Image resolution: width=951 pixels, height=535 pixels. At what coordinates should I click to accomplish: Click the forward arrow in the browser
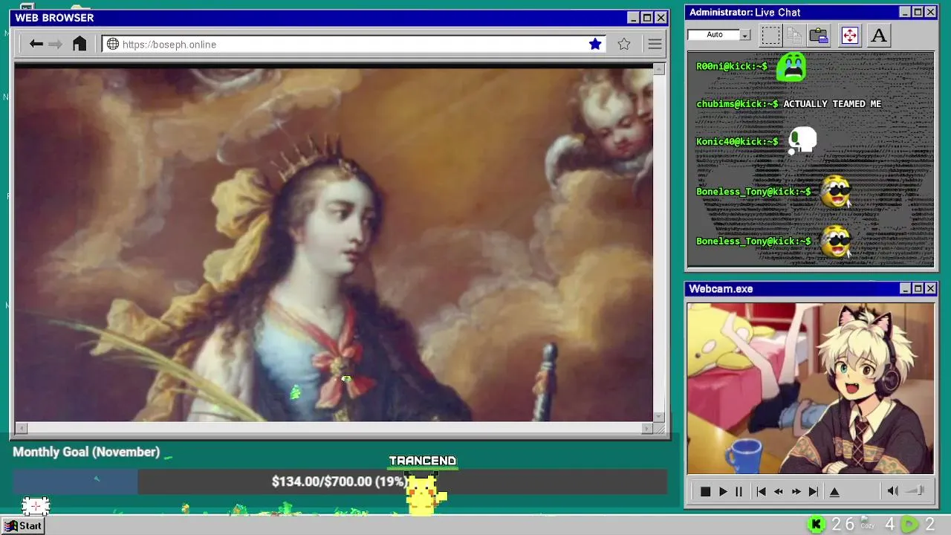(55, 44)
